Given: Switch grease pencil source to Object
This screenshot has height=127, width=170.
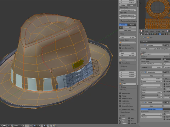Looking at the screenshot, I should pyautogui.click(x=132, y=25).
